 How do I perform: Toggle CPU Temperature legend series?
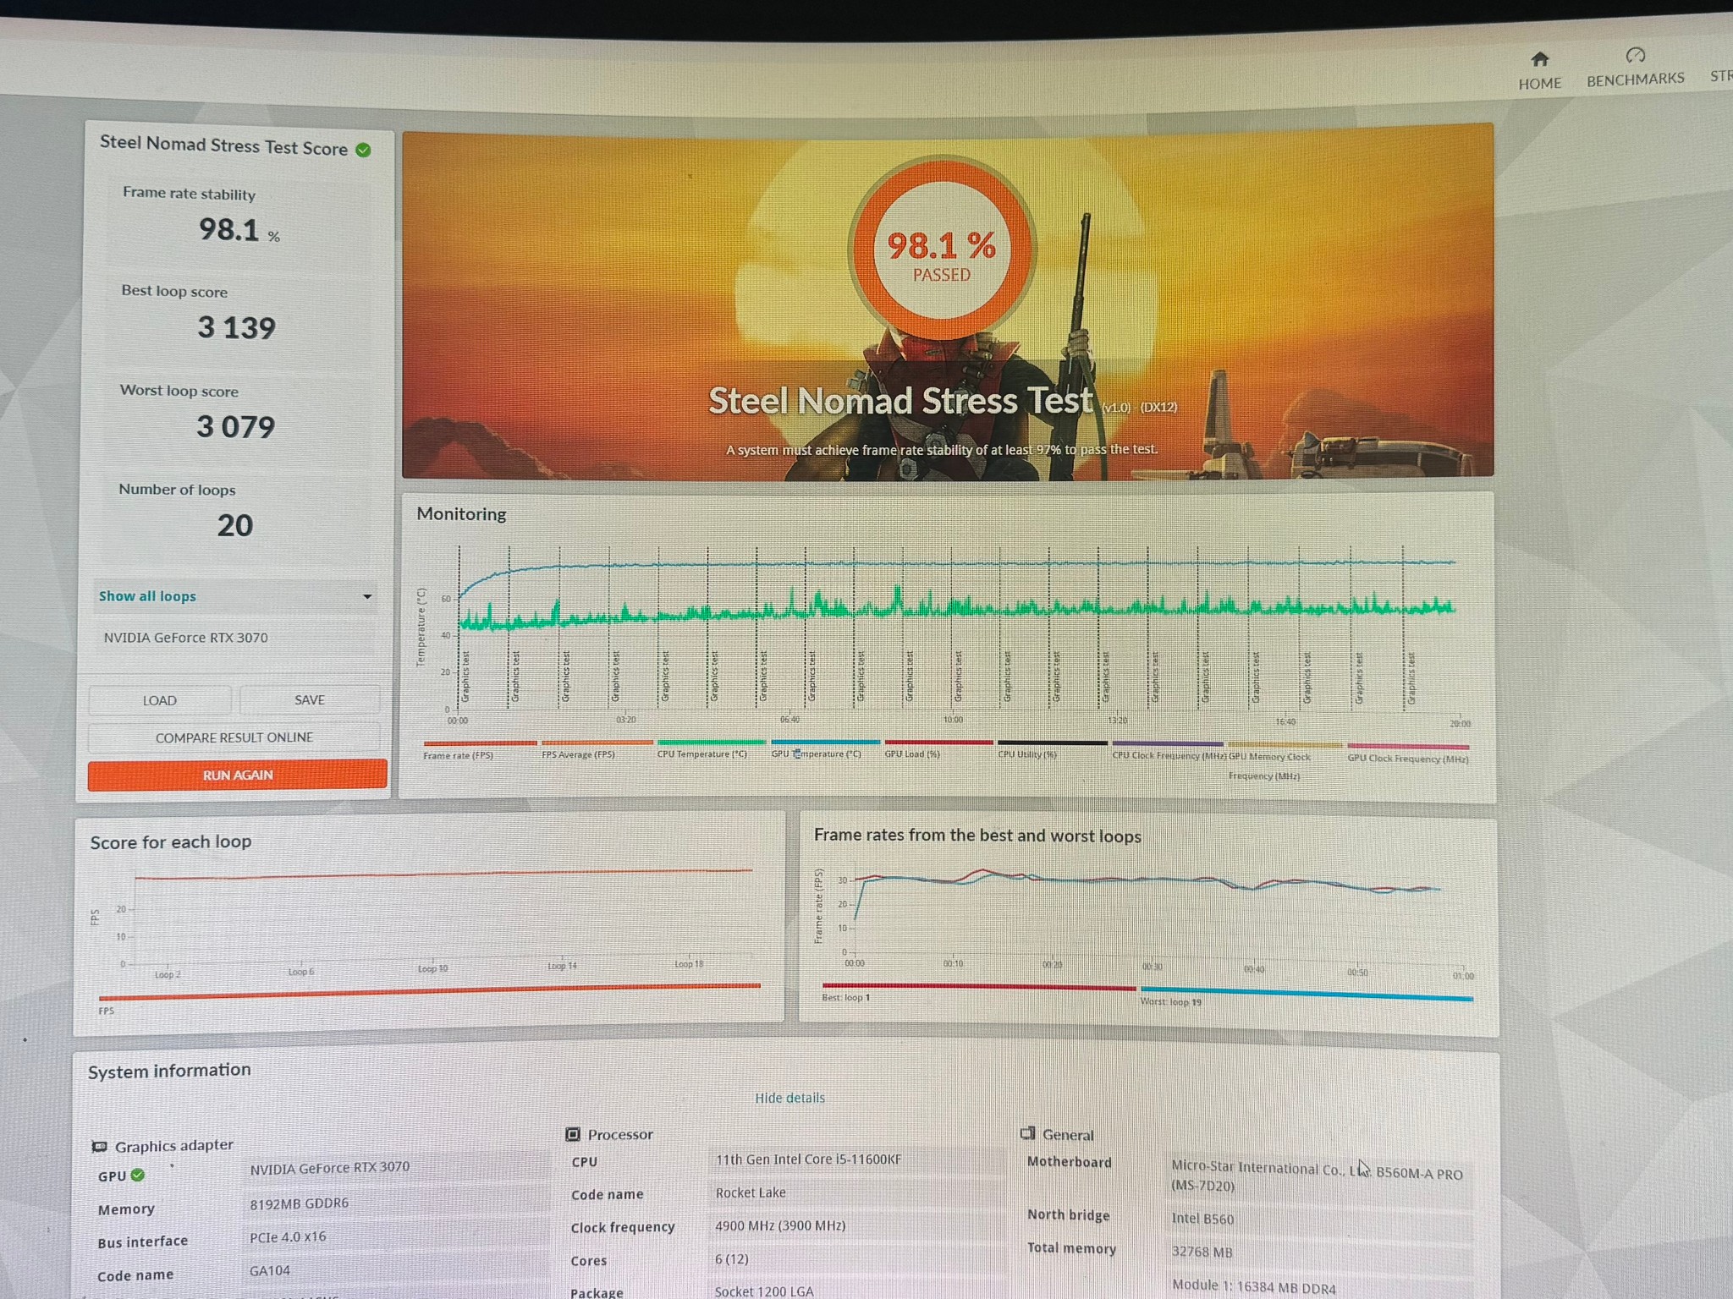(x=701, y=754)
